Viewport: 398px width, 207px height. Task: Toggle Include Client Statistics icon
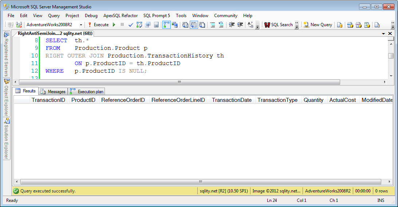(175, 25)
